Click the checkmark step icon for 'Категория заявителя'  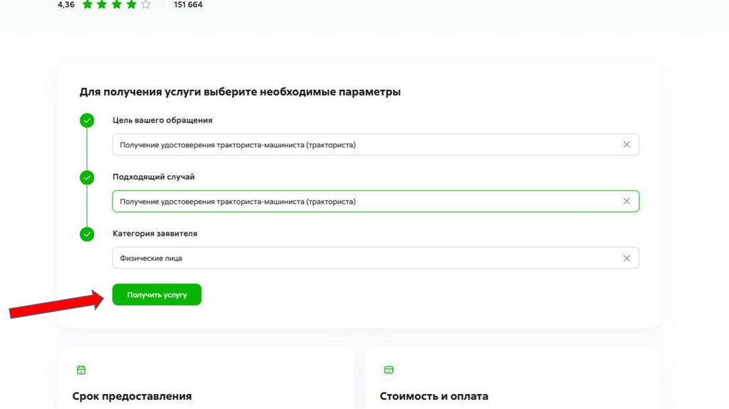(x=87, y=234)
